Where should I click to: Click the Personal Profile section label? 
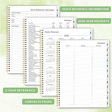point(16,13)
